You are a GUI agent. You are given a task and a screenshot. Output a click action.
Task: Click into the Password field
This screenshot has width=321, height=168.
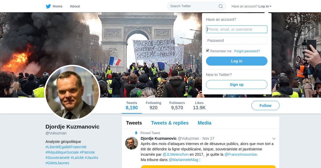(x=237, y=41)
